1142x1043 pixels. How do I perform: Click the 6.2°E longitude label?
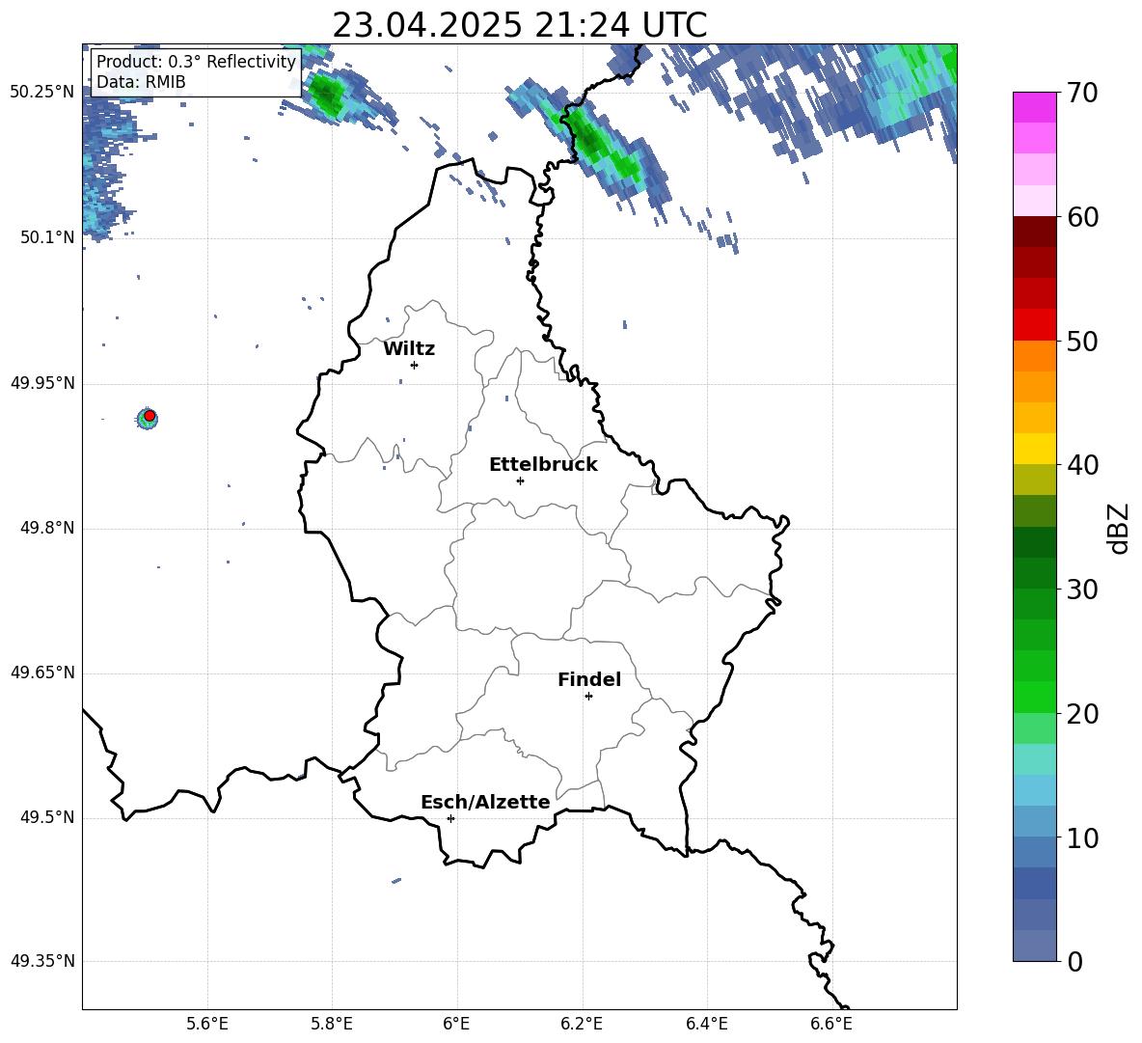(582, 1024)
